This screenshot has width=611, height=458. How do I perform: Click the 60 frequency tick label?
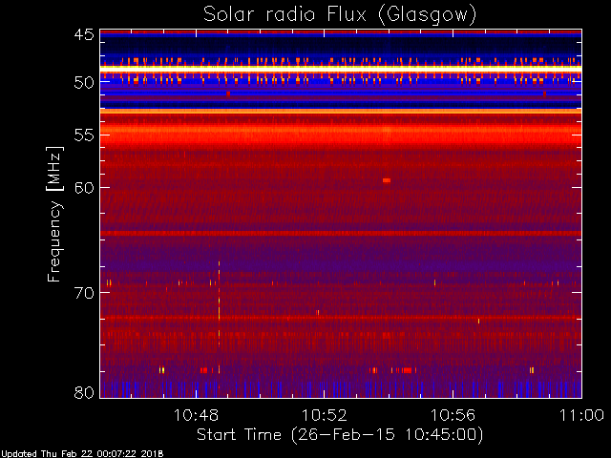pos(84,187)
